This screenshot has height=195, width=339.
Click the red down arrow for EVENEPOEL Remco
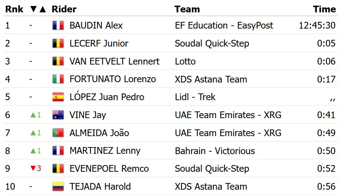click(33, 169)
